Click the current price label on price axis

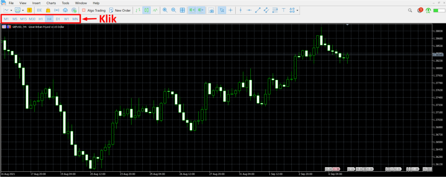pyautogui.click(x=437, y=55)
